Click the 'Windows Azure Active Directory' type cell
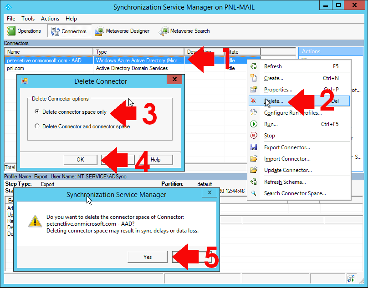368x288 pixels. [139, 61]
